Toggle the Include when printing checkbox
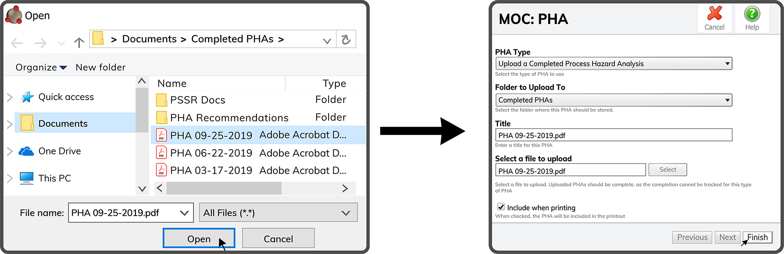784x254 pixels. click(x=501, y=207)
